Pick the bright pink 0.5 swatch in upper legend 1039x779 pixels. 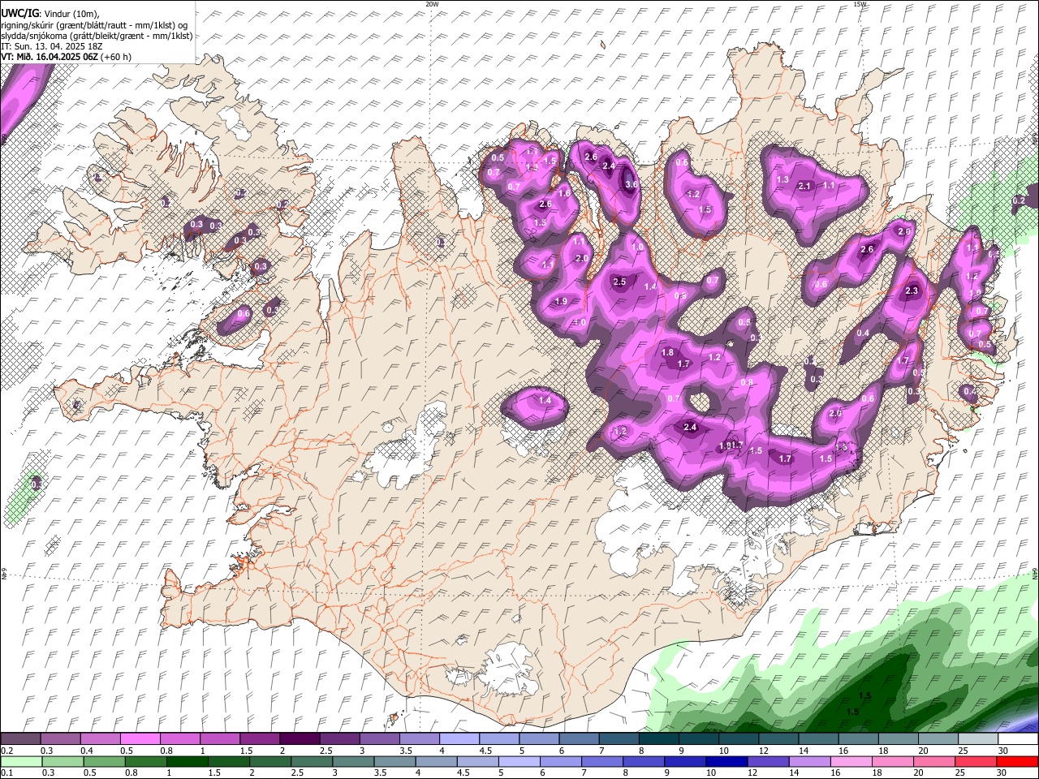(x=140, y=739)
